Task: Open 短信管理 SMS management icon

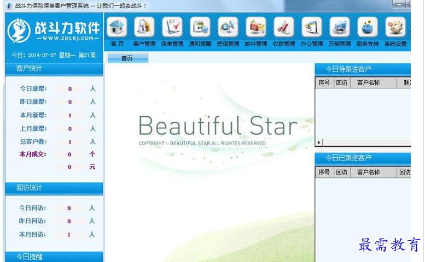Action: [228, 27]
